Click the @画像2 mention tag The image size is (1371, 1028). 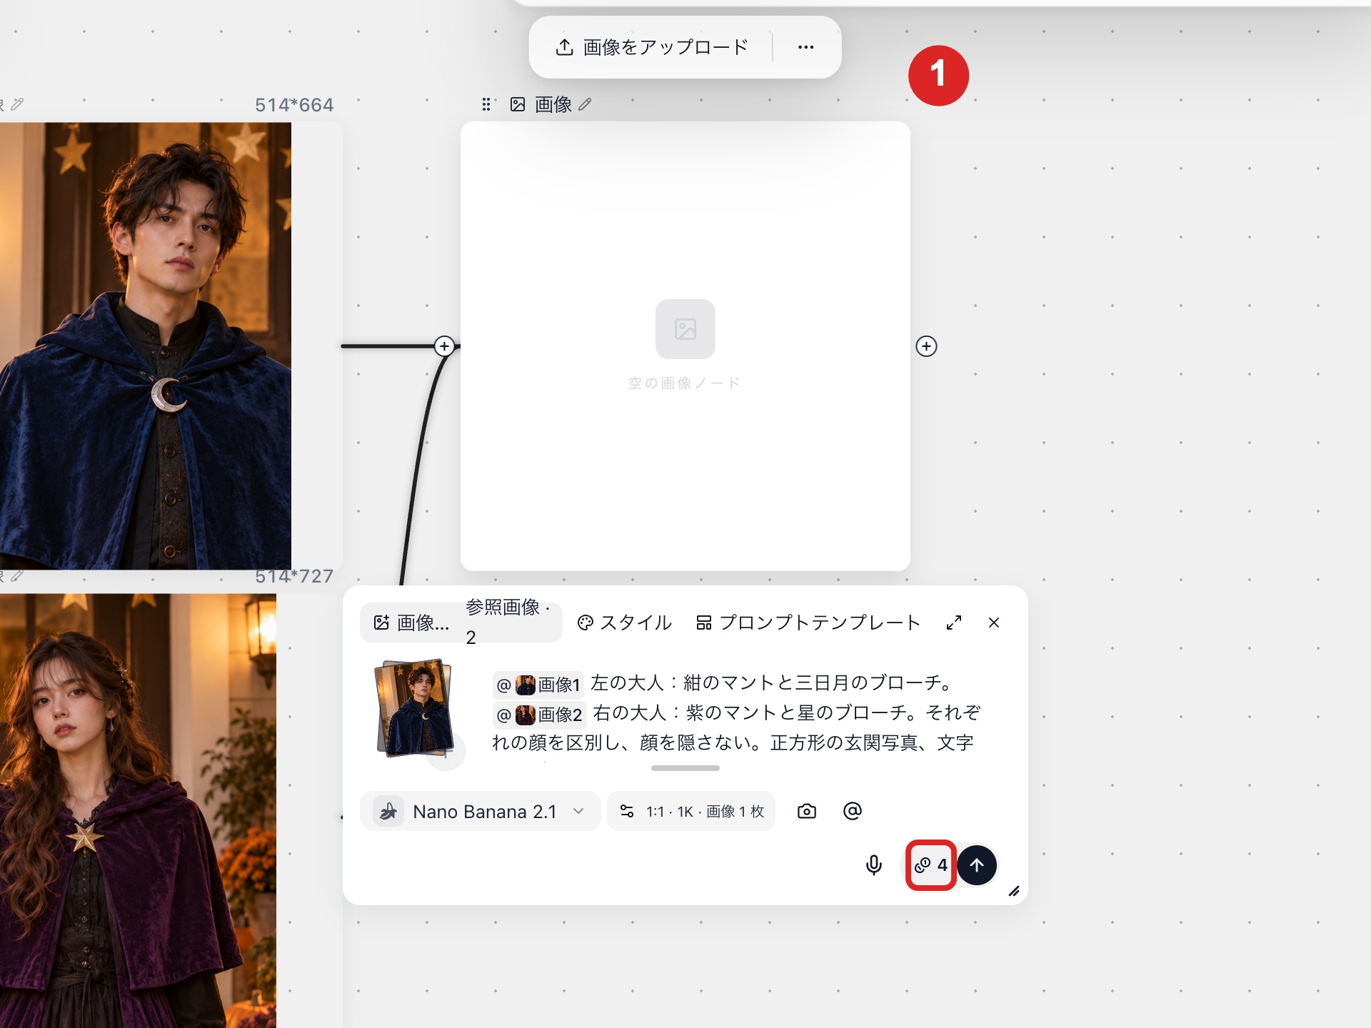coord(540,715)
